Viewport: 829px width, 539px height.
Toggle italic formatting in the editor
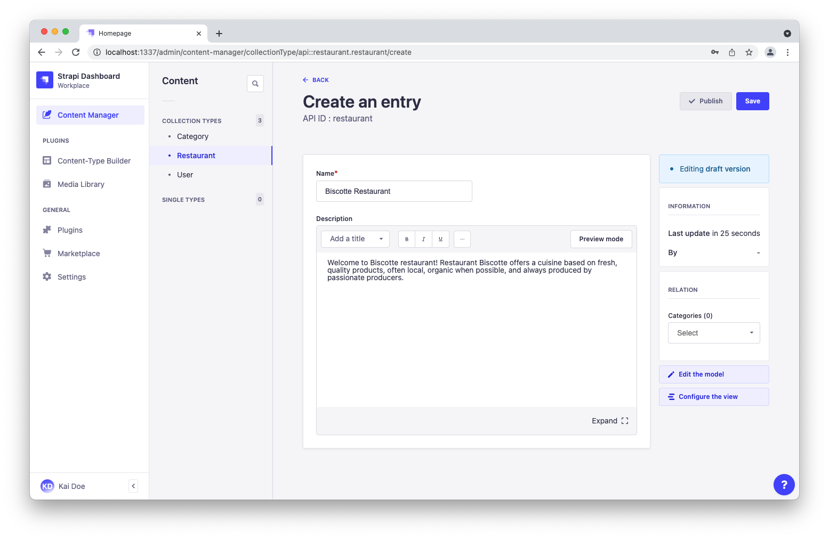(423, 239)
